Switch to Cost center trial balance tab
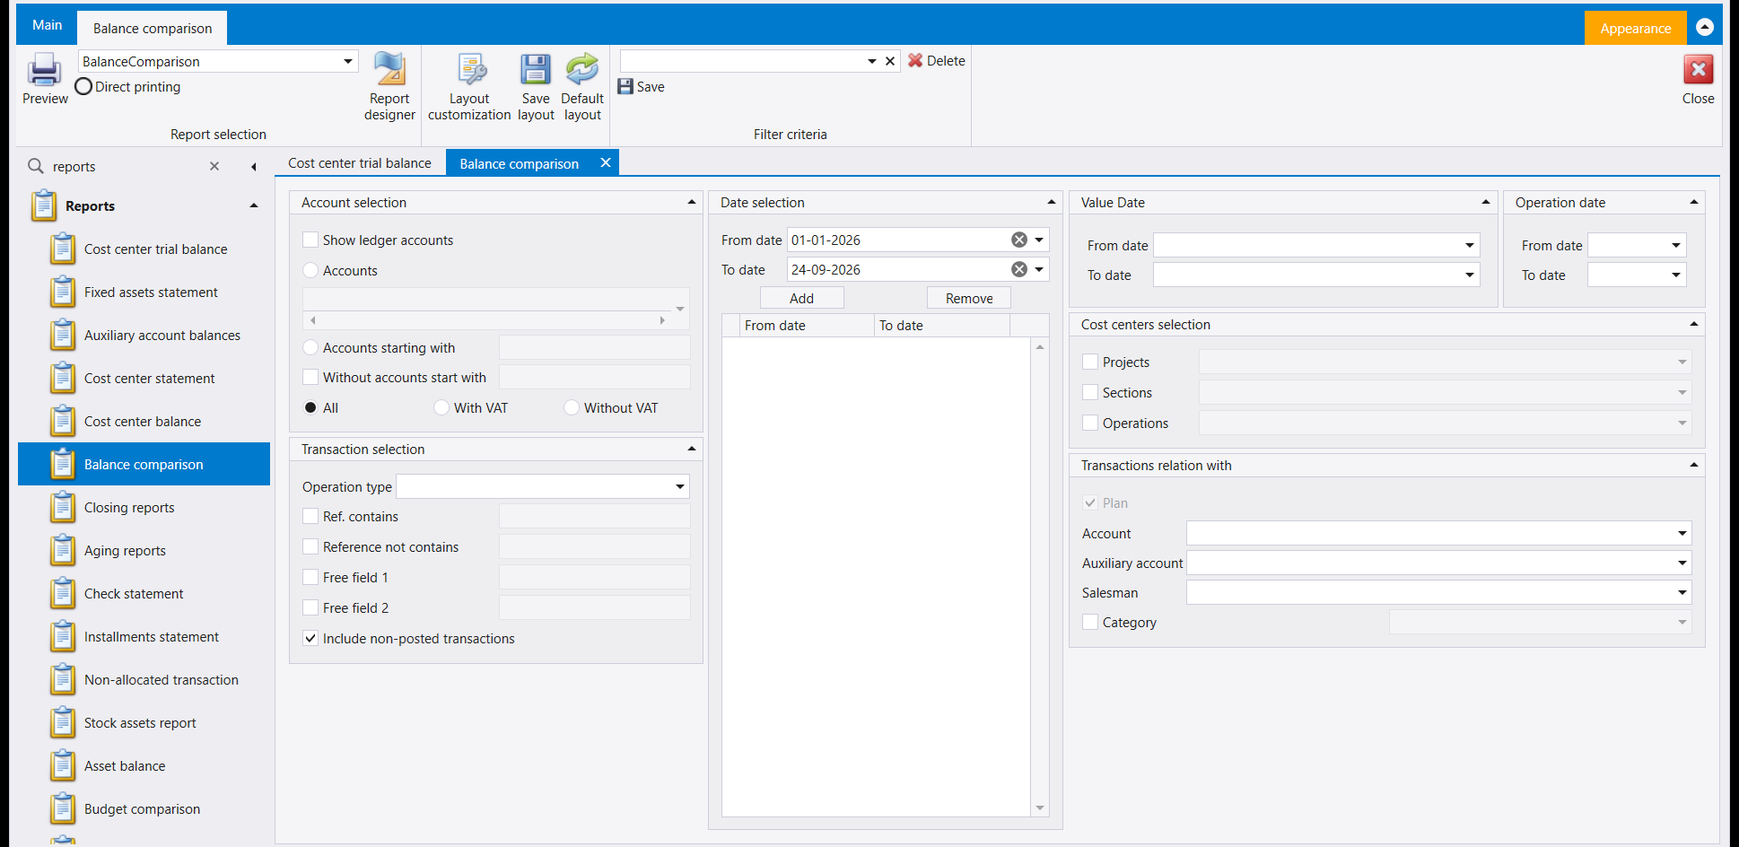1739x847 pixels. (x=360, y=163)
